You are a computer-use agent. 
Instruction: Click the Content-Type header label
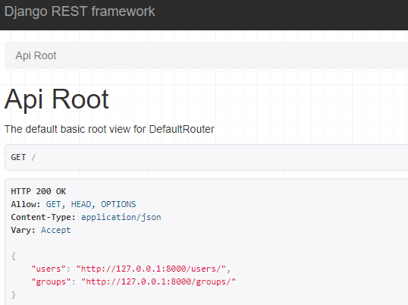click(x=43, y=217)
